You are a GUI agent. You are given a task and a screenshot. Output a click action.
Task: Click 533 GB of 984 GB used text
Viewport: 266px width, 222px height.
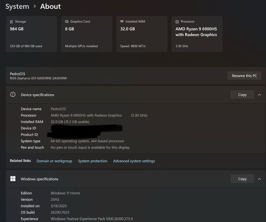click(26, 46)
